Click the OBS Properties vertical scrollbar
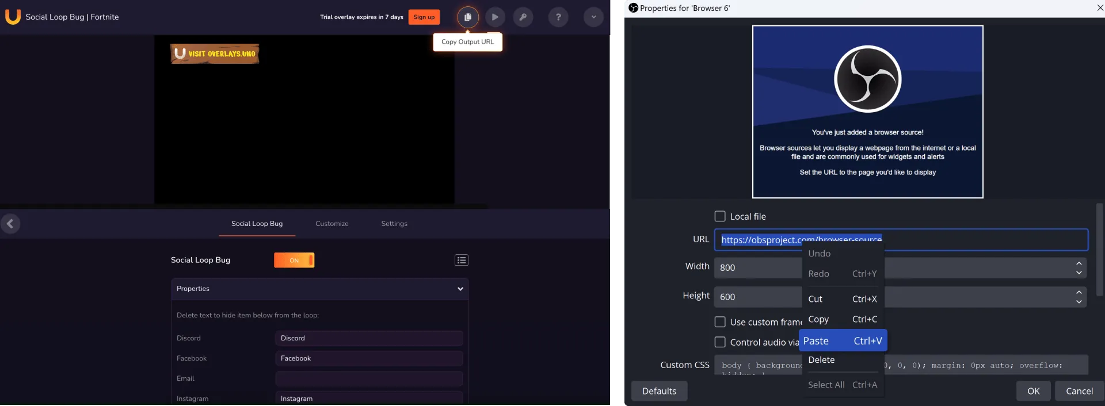The image size is (1105, 406). pyautogui.click(x=1100, y=248)
